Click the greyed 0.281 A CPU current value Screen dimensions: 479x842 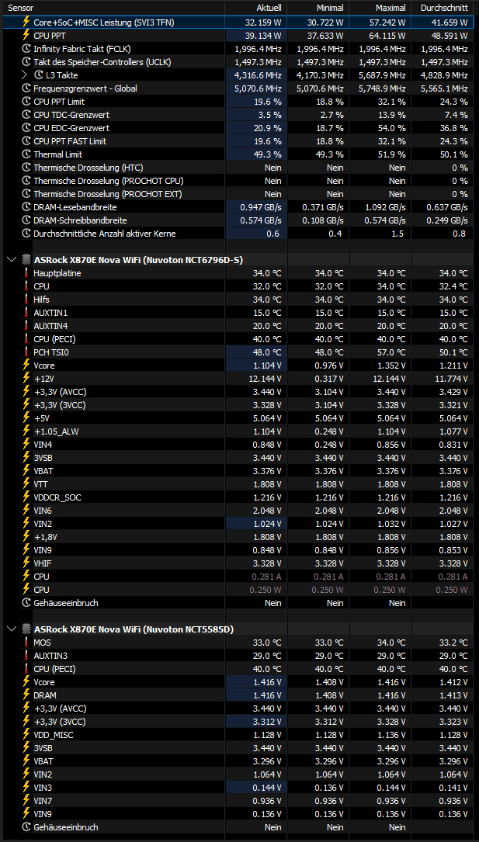267,576
